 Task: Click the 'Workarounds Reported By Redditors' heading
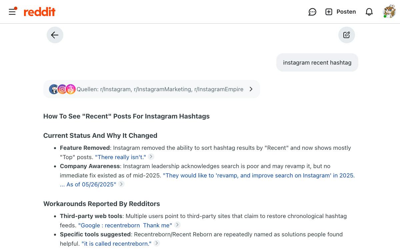(102, 204)
